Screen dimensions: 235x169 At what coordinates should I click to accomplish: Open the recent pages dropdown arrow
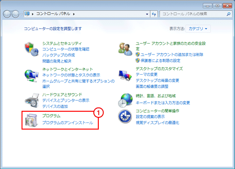[21, 14]
